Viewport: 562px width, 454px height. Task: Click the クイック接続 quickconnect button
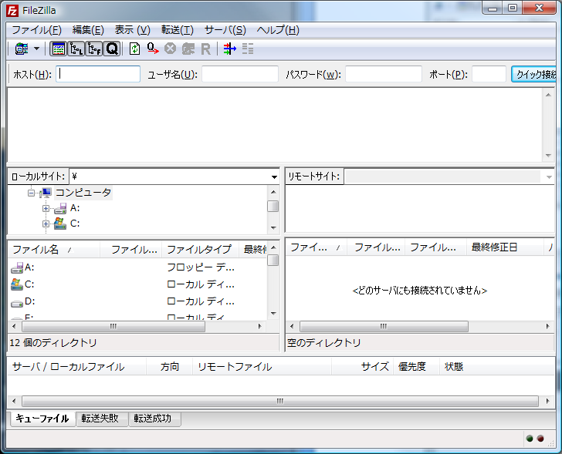pyautogui.click(x=533, y=74)
